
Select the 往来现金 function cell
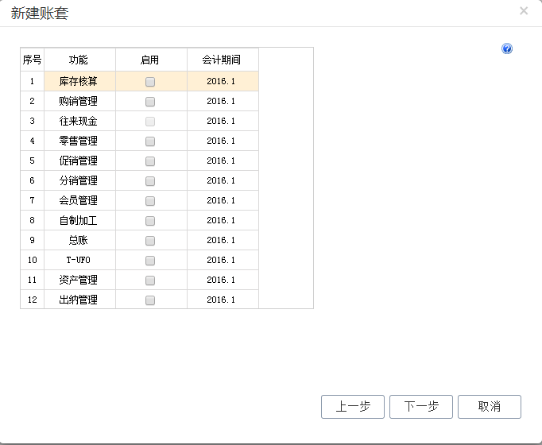(79, 121)
